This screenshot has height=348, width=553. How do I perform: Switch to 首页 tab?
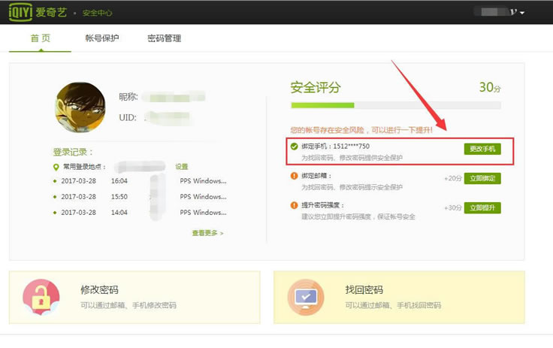click(41, 38)
